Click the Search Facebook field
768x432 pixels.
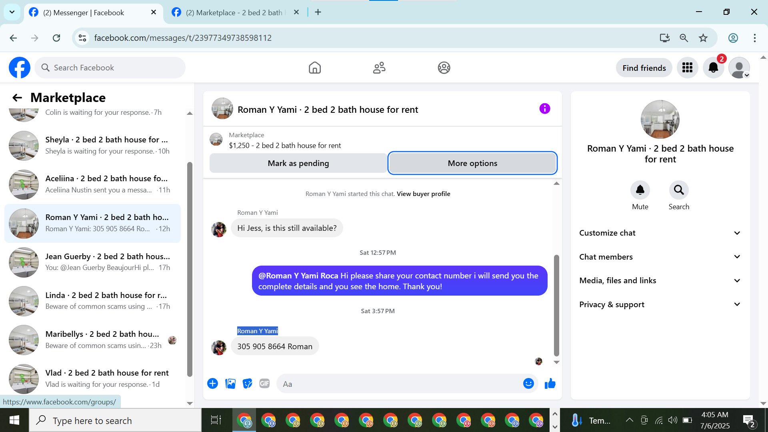click(x=110, y=68)
